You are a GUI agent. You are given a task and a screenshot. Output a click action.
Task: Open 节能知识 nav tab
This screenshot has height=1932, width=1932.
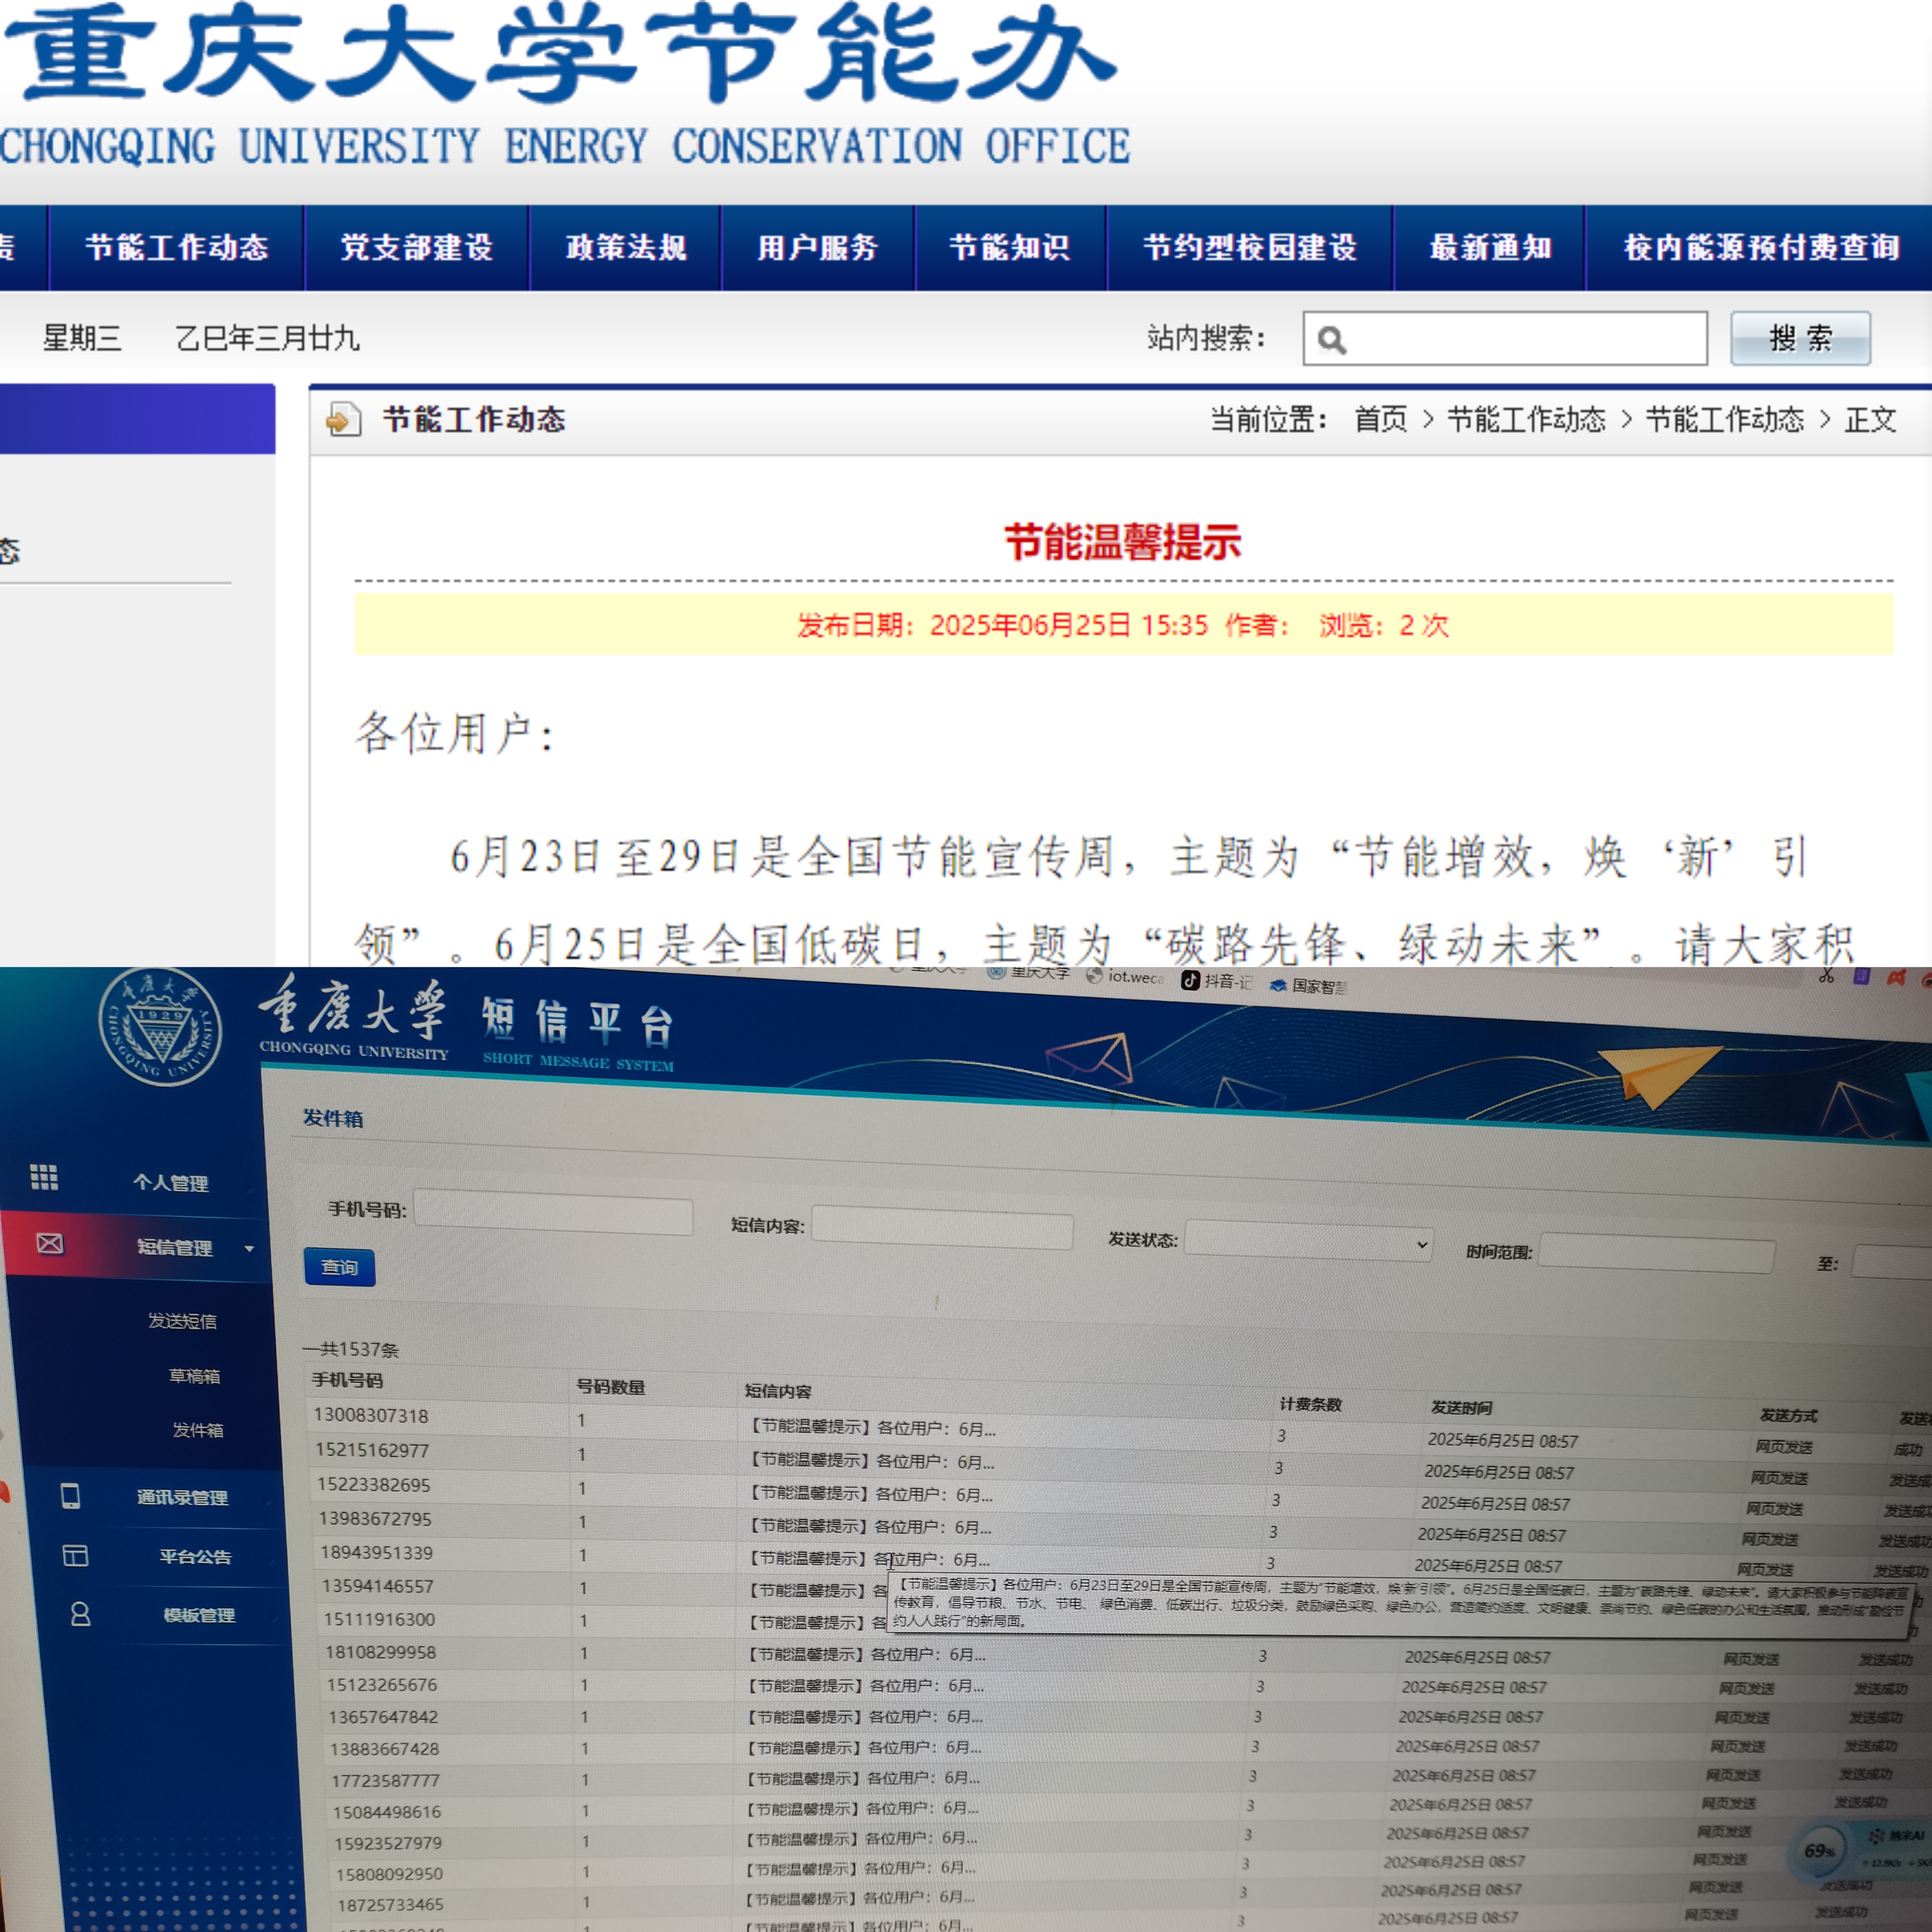(x=1010, y=247)
